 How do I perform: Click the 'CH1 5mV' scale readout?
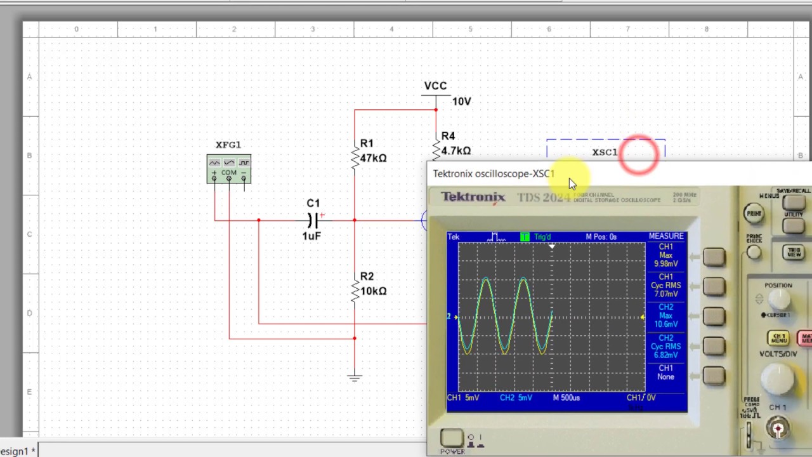pyautogui.click(x=462, y=398)
